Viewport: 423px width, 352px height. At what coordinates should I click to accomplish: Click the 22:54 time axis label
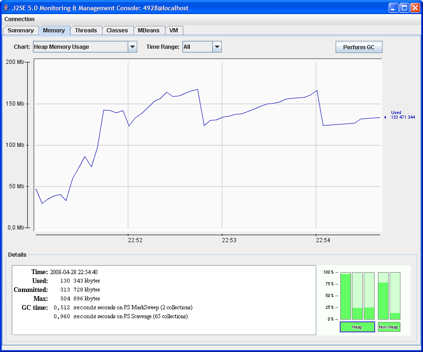pyautogui.click(x=323, y=240)
